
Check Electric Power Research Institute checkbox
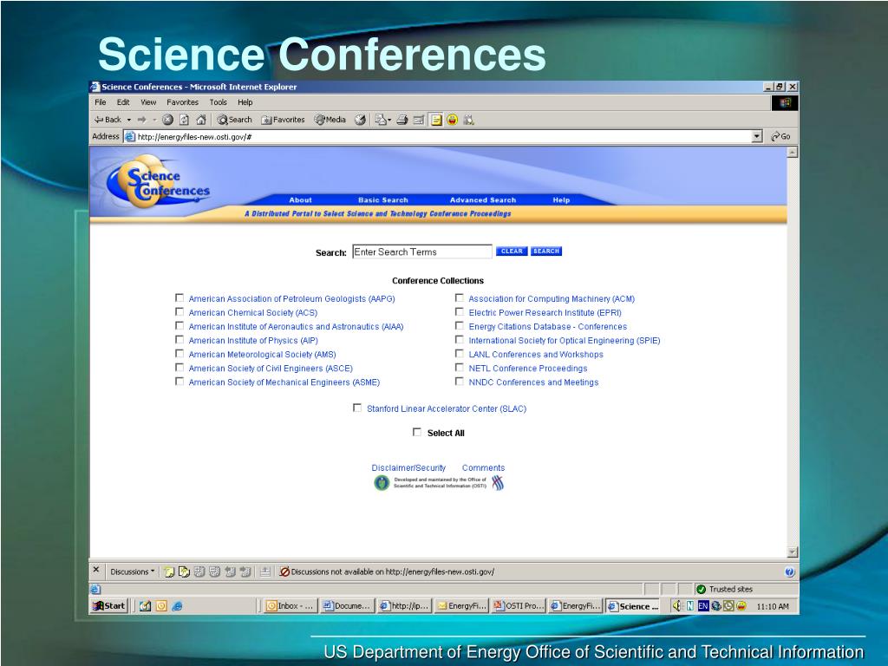460,312
